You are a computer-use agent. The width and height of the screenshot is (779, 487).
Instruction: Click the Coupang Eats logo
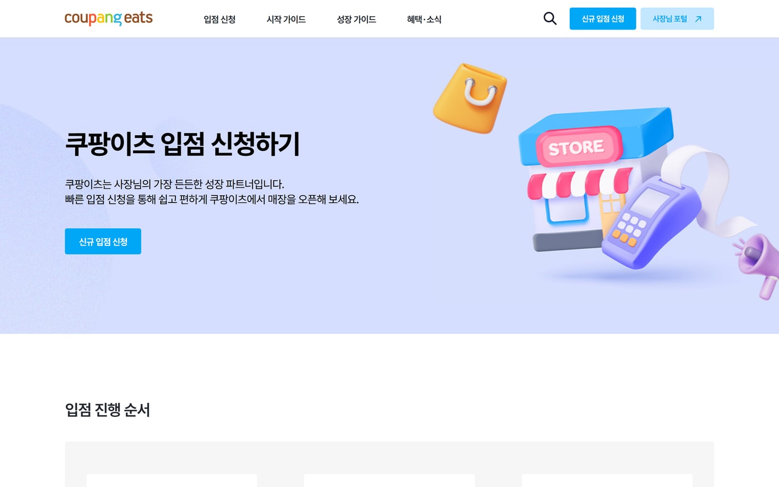click(x=109, y=18)
